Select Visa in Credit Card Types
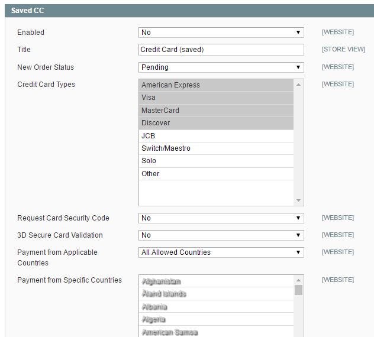Image resolution: width=374 pixels, height=337 pixels. (x=216, y=98)
